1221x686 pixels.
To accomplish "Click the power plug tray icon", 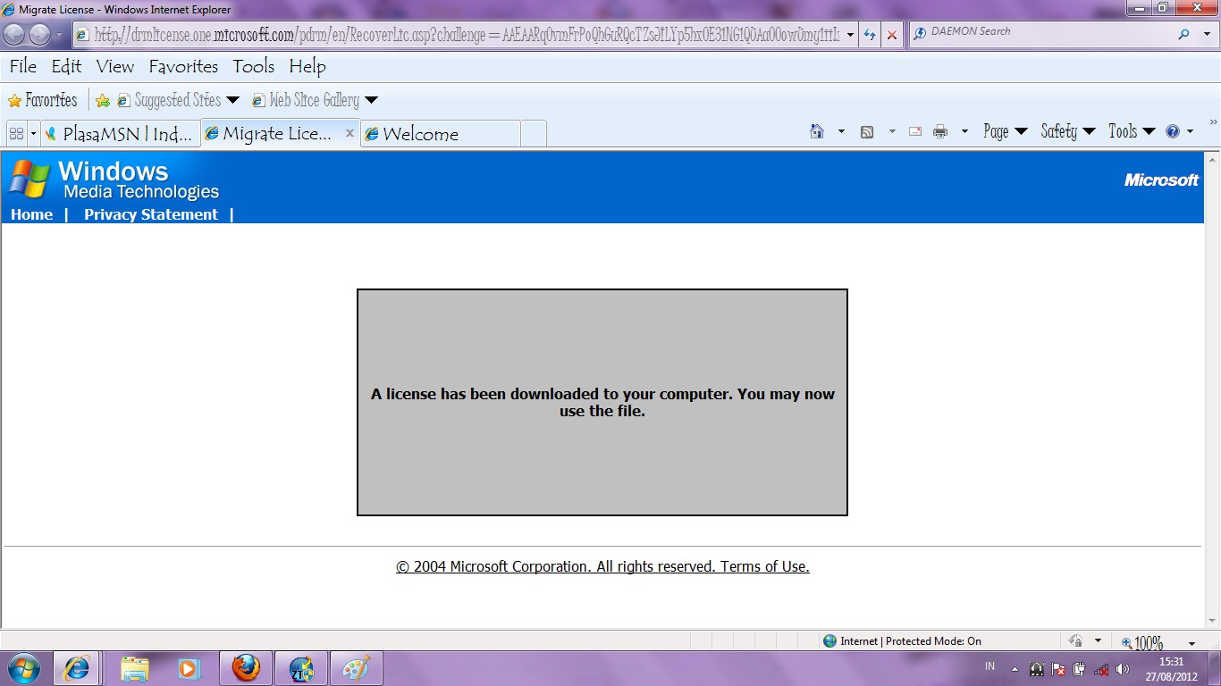I will pyautogui.click(x=1080, y=668).
